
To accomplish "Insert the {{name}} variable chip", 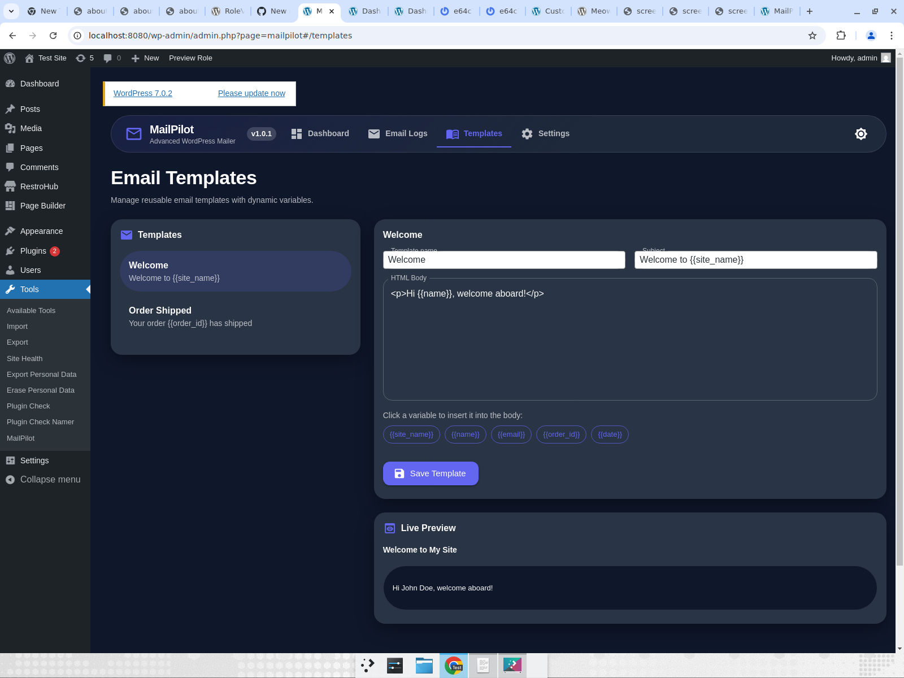I will coord(466,434).
